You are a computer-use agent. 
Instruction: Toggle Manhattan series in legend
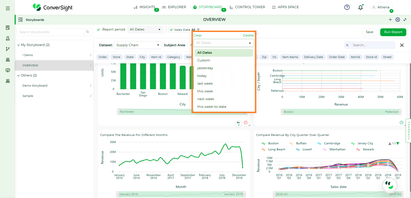click(334, 149)
